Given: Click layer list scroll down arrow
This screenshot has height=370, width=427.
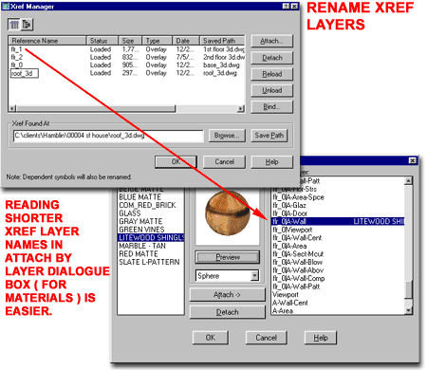Looking at the screenshot, I should pos(409,310).
